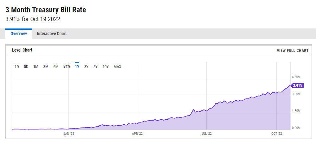316x143 pixels.
Task: Click the 'Level Chart' title
Action: (x=22, y=50)
